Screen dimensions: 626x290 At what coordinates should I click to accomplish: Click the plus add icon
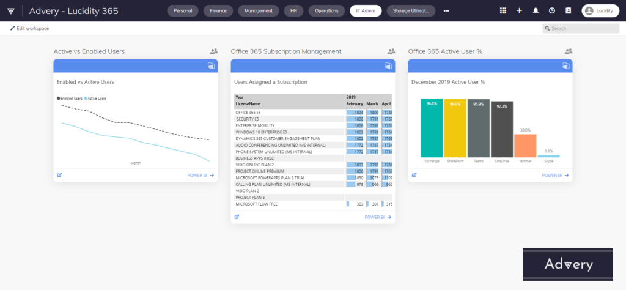520,11
